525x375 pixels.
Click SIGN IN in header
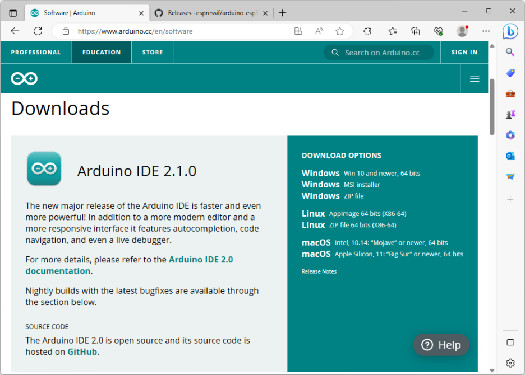tap(464, 53)
